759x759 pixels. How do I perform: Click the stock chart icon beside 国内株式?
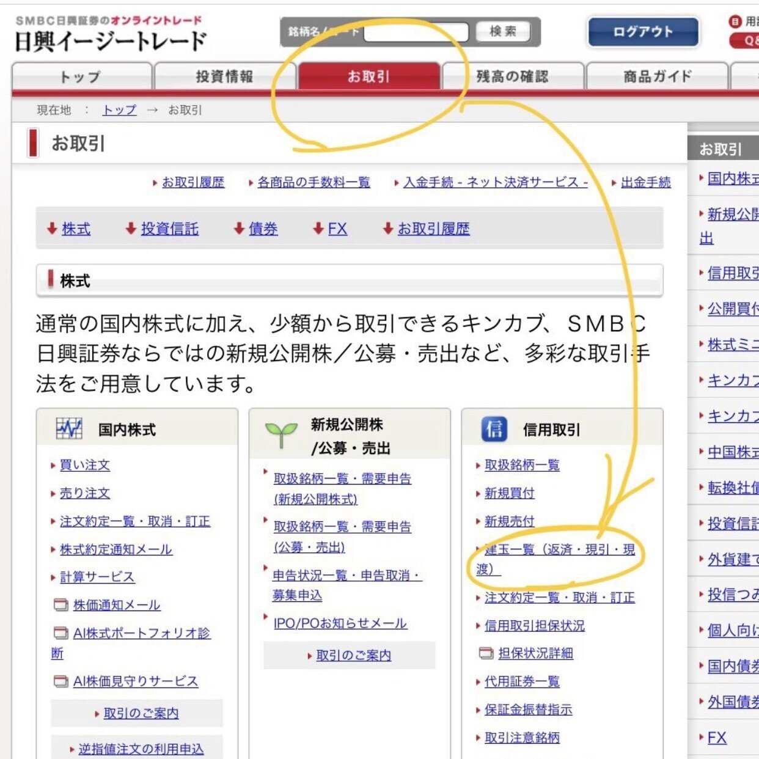pyautogui.click(x=69, y=428)
